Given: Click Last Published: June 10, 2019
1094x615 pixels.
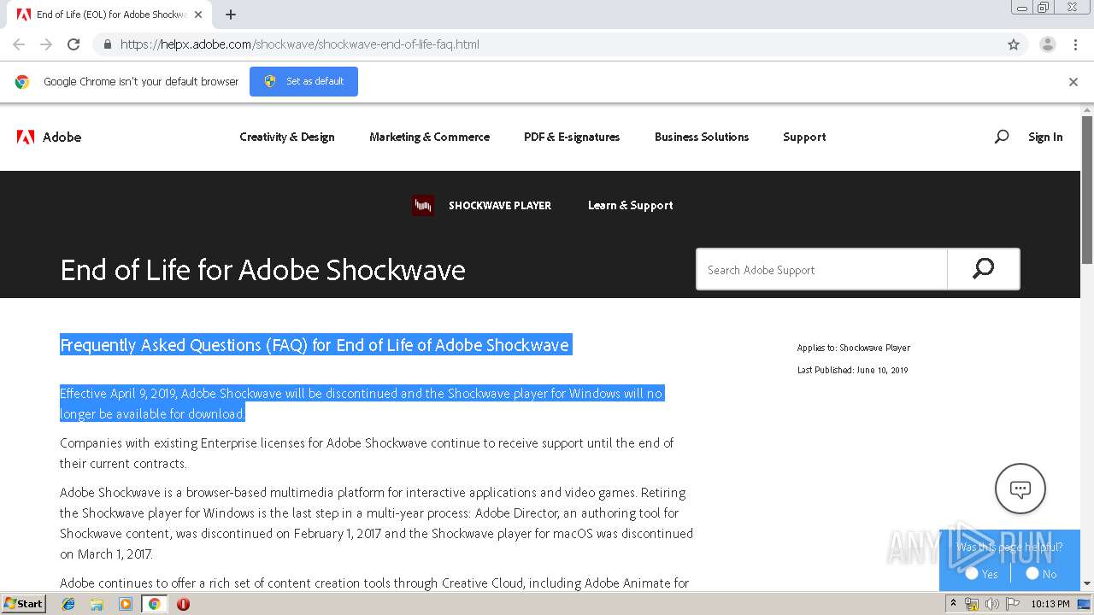Looking at the screenshot, I should coord(853,370).
